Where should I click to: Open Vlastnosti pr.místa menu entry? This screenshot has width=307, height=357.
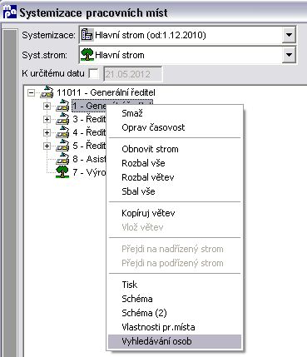[175, 327]
